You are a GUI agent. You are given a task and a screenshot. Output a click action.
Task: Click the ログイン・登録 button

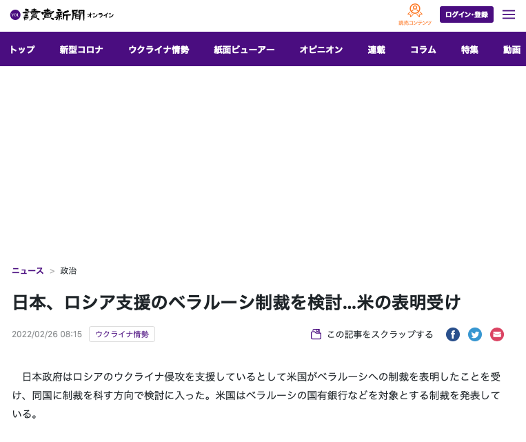click(x=466, y=14)
